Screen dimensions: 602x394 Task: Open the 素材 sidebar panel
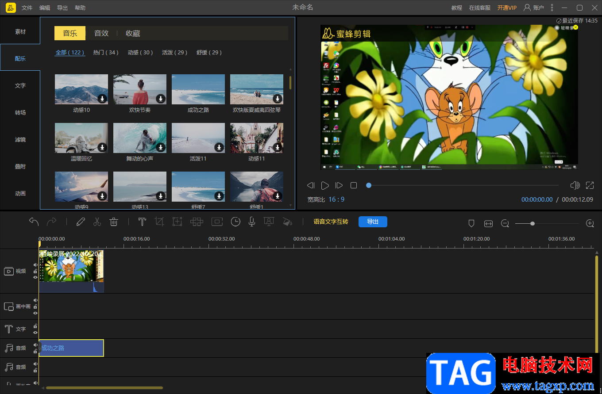(20, 32)
